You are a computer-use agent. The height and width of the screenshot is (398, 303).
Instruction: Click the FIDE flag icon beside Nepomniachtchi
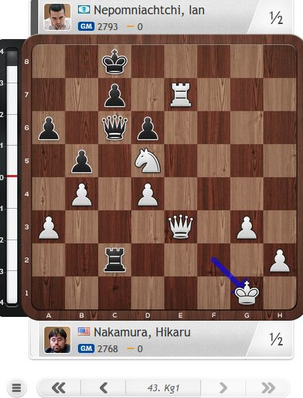click(84, 10)
